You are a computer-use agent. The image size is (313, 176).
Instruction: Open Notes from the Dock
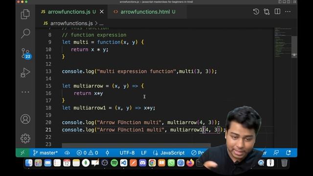click(x=76, y=163)
